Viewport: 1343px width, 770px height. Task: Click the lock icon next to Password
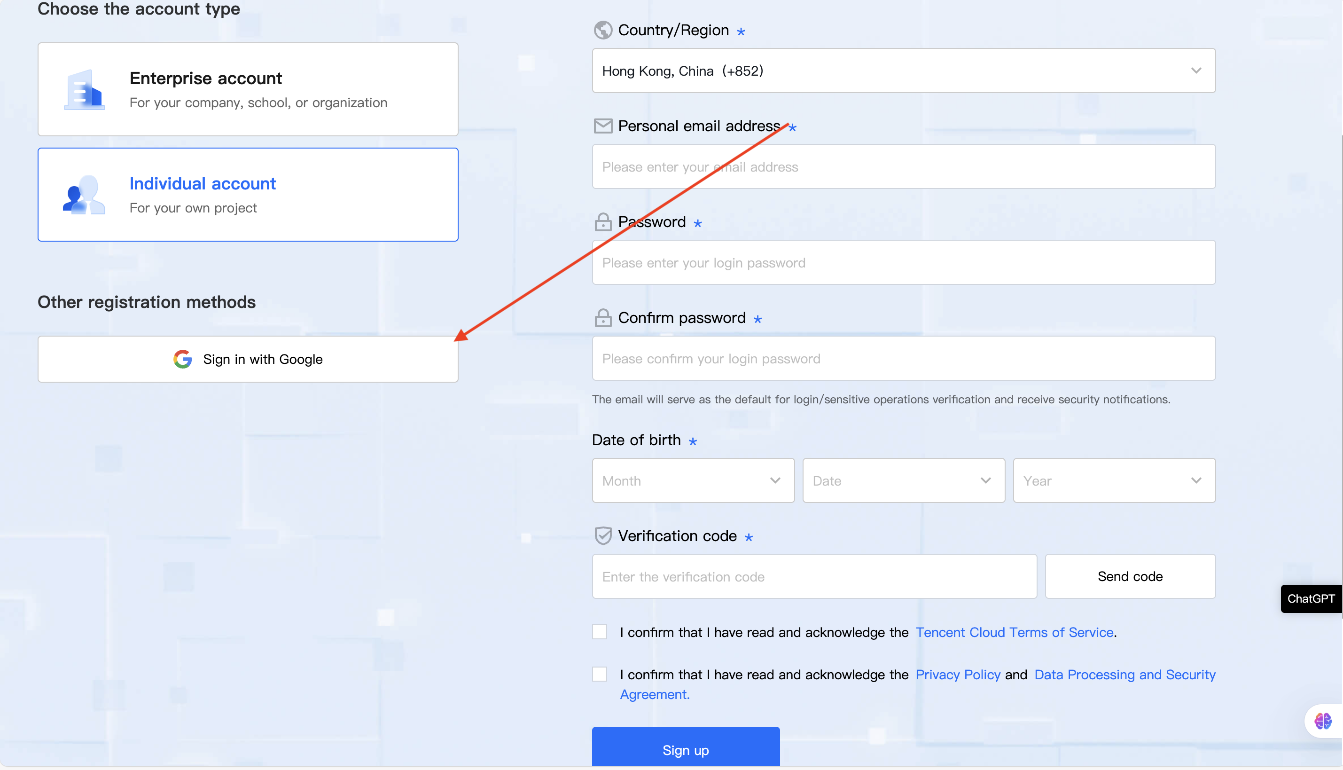(602, 222)
